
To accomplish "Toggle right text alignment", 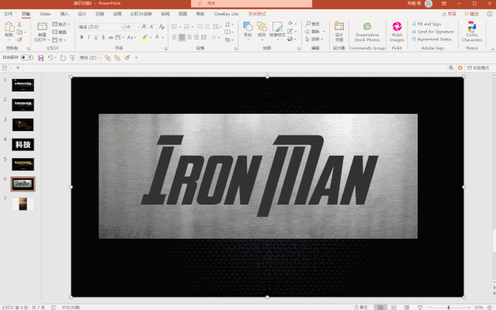I will [x=189, y=37].
